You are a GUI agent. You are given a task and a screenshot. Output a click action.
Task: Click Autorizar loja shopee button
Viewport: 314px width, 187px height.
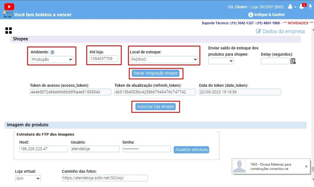click(x=155, y=107)
